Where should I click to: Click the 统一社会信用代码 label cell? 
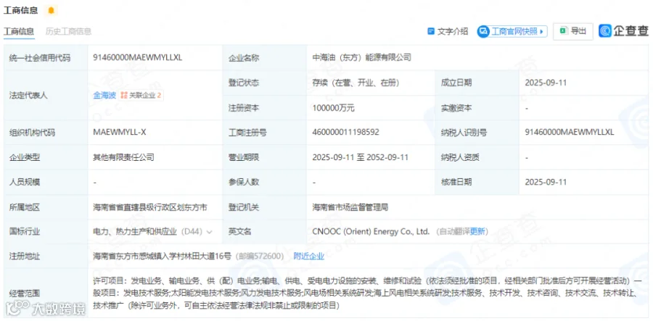click(46, 58)
